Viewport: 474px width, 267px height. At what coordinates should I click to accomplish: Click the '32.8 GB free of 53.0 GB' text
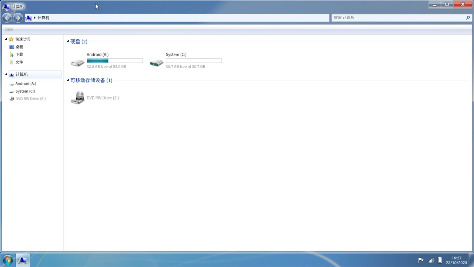pyautogui.click(x=106, y=67)
